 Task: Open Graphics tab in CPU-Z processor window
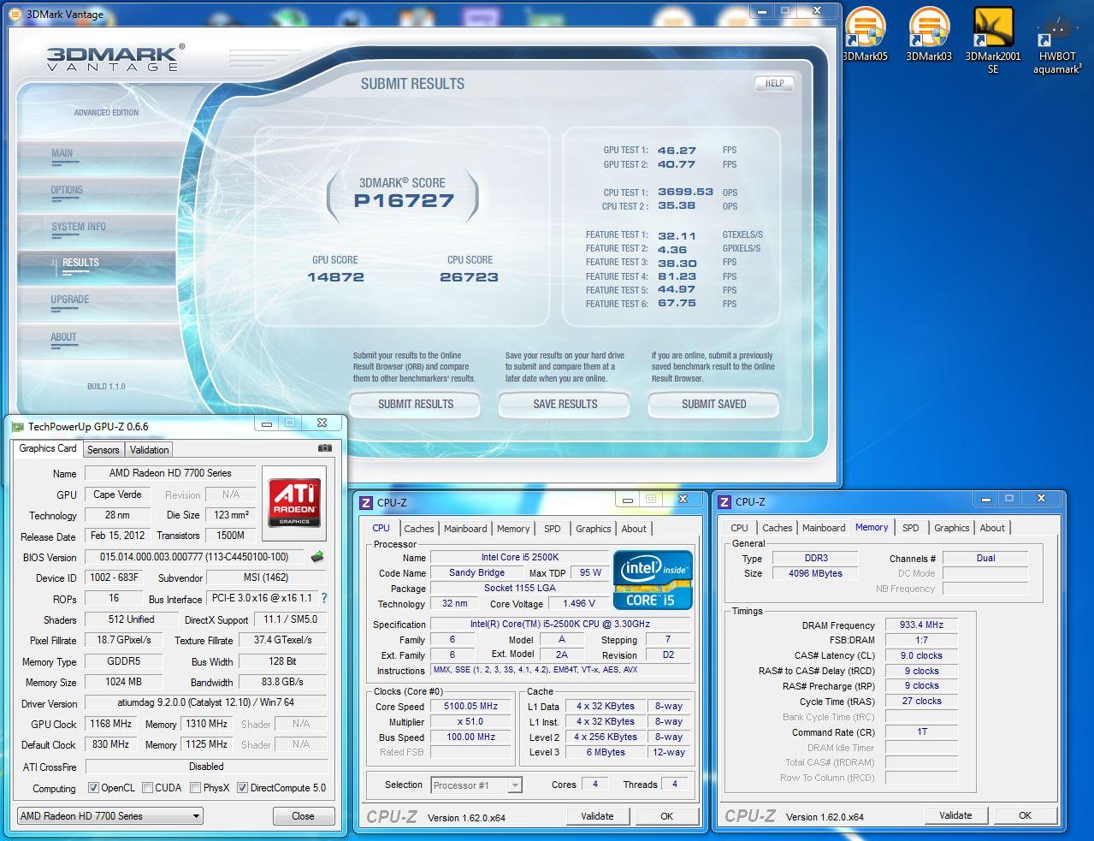point(593,529)
